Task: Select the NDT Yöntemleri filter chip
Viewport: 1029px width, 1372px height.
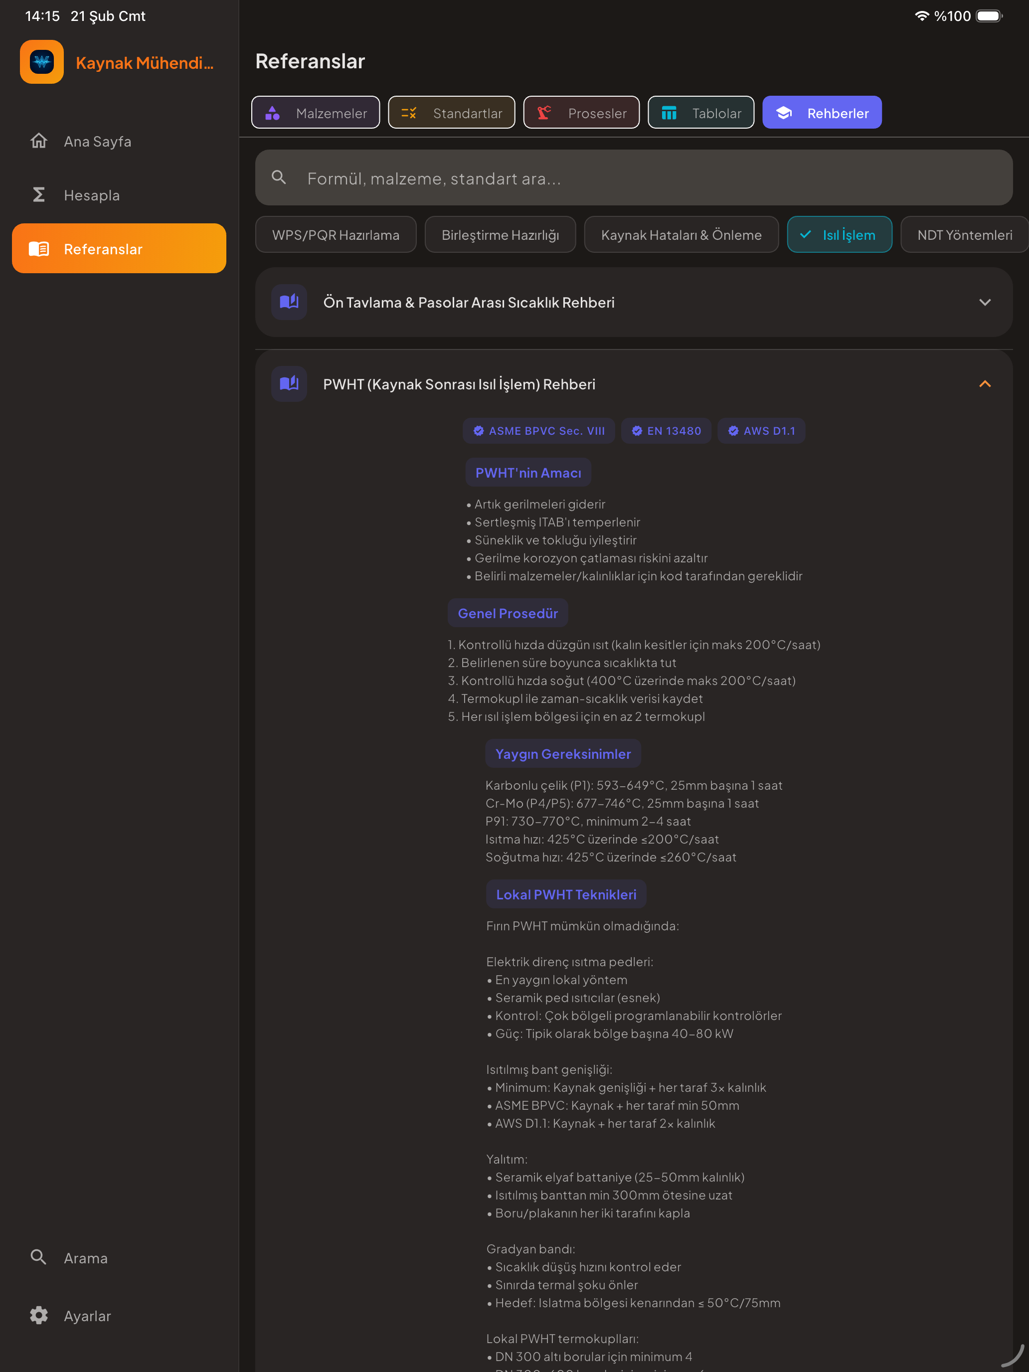Action: (x=965, y=234)
